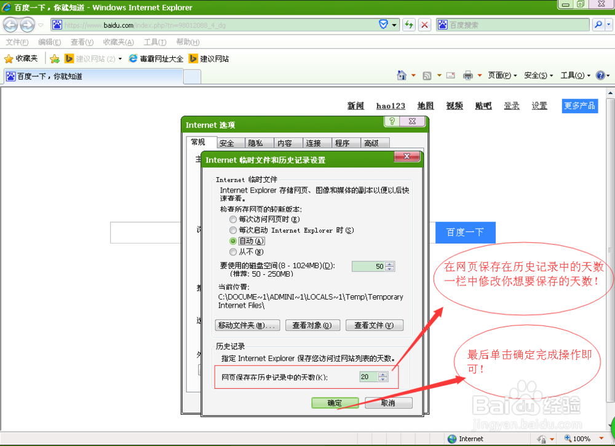Click the Read Mail icon
The height and width of the screenshot is (446, 615).
(451, 75)
